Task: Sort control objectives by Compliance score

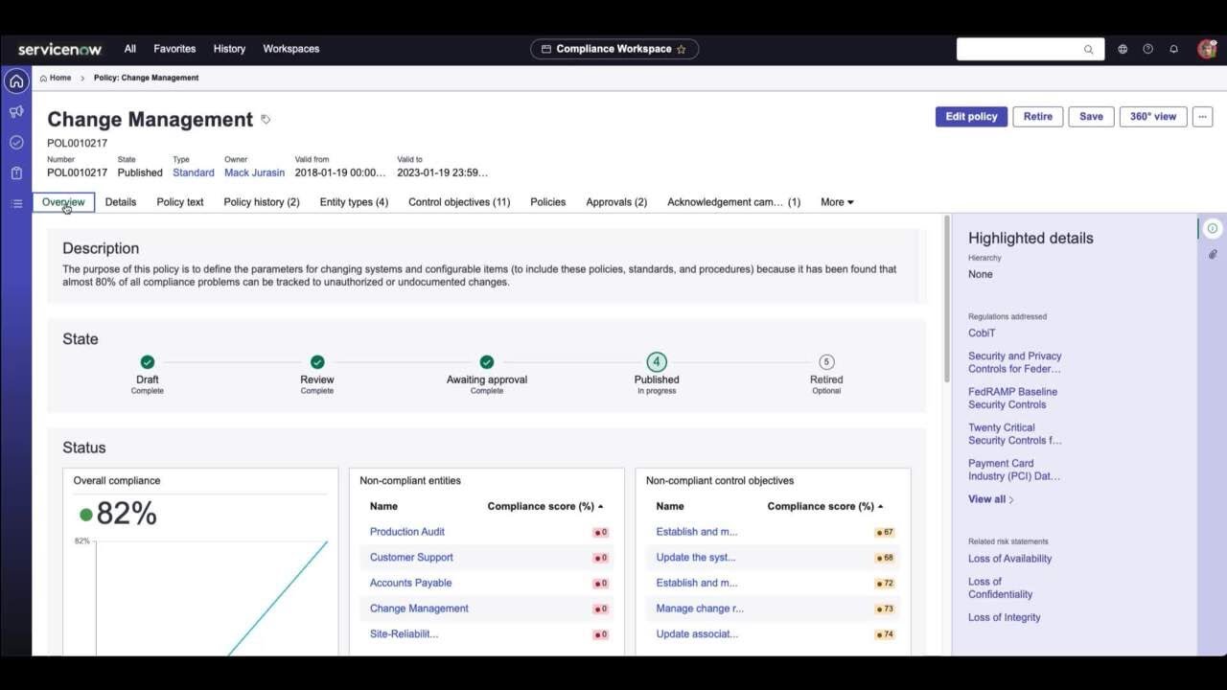Action: tap(825, 506)
